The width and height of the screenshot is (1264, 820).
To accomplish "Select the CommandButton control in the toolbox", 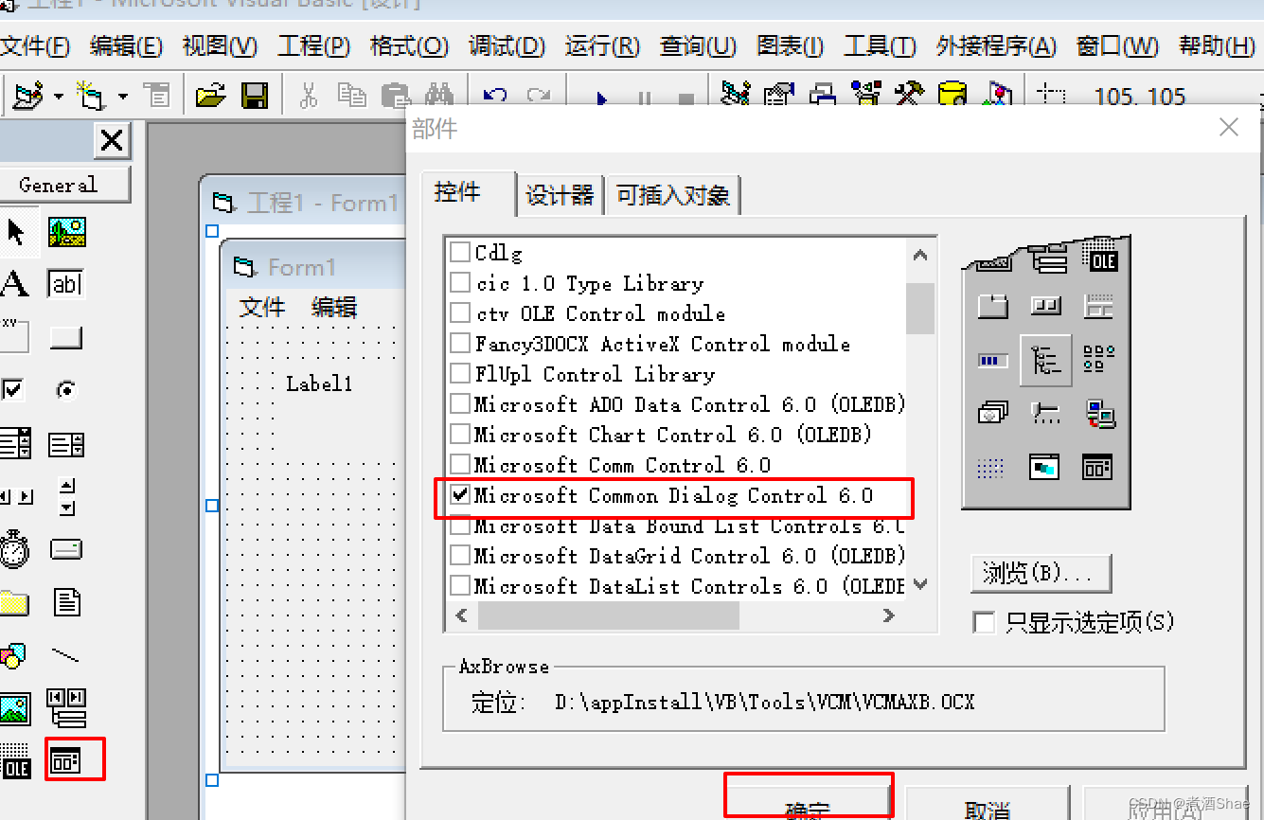I will click(67, 337).
